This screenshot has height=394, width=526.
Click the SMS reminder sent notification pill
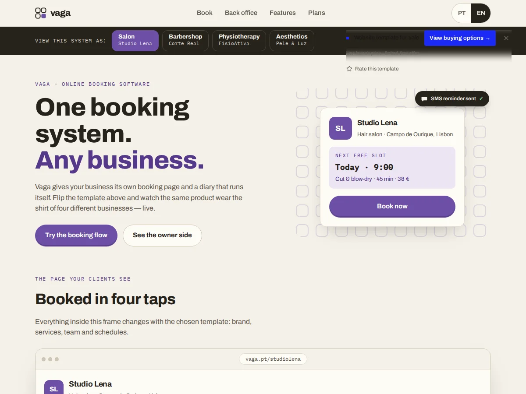point(452,98)
